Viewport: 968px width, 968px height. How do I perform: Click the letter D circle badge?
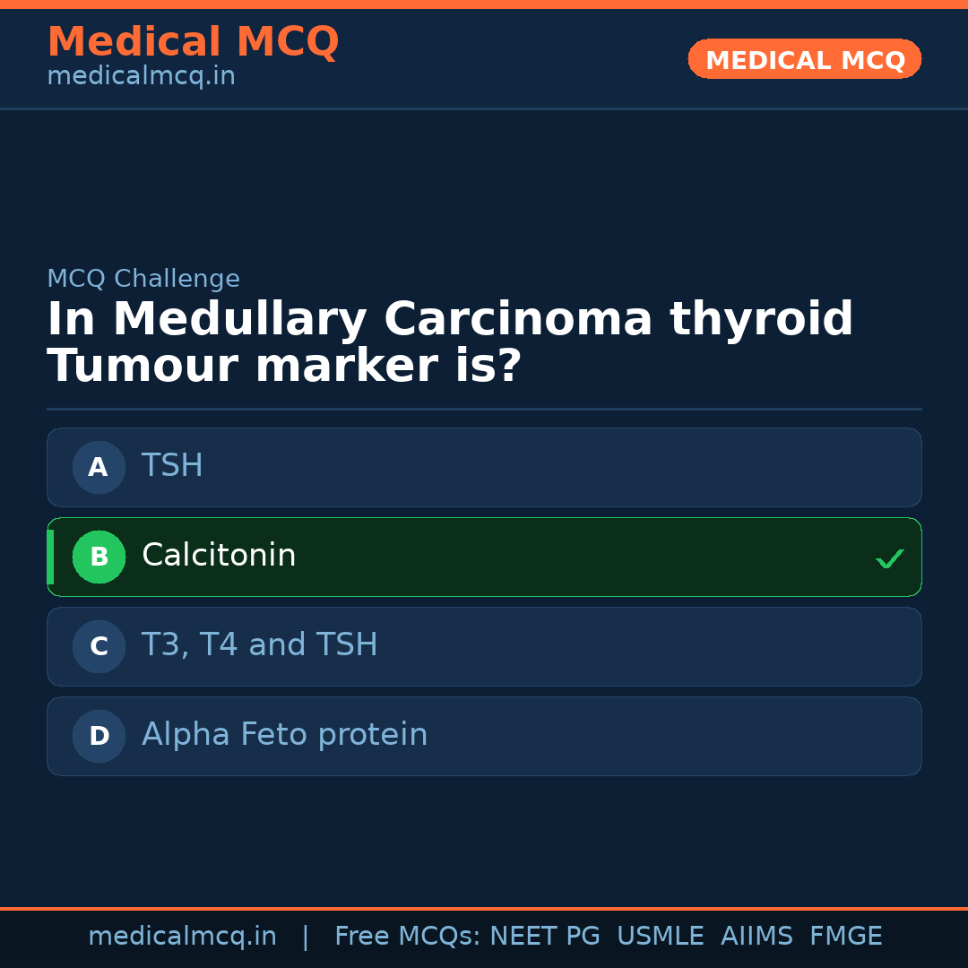(x=99, y=736)
